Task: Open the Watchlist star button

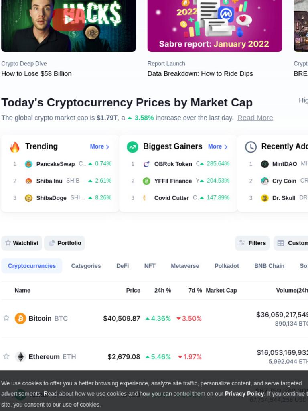Action: [22, 243]
